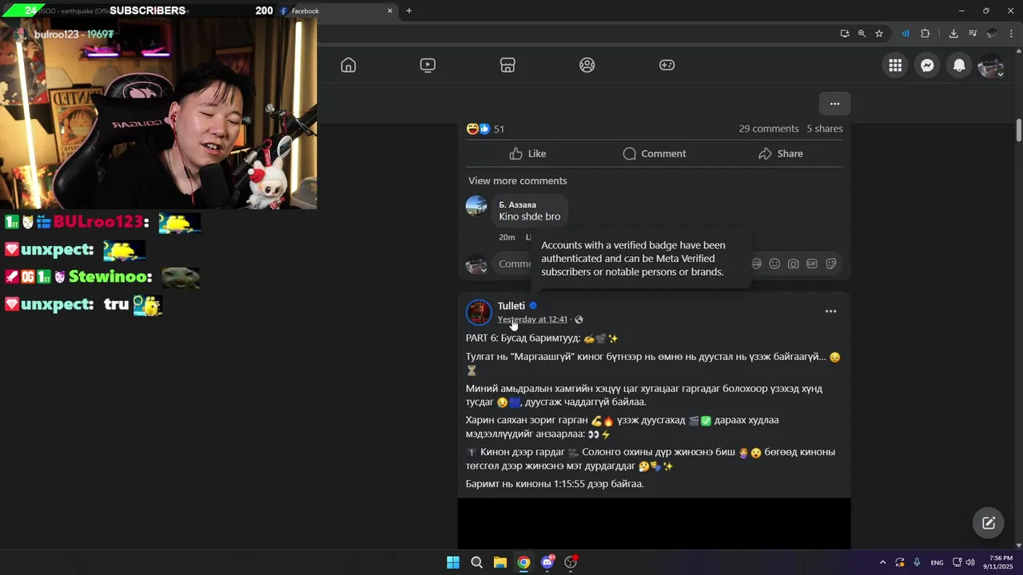This screenshot has height=575, width=1023.
Task: Open Facebook Home feed icon
Action: tap(348, 65)
